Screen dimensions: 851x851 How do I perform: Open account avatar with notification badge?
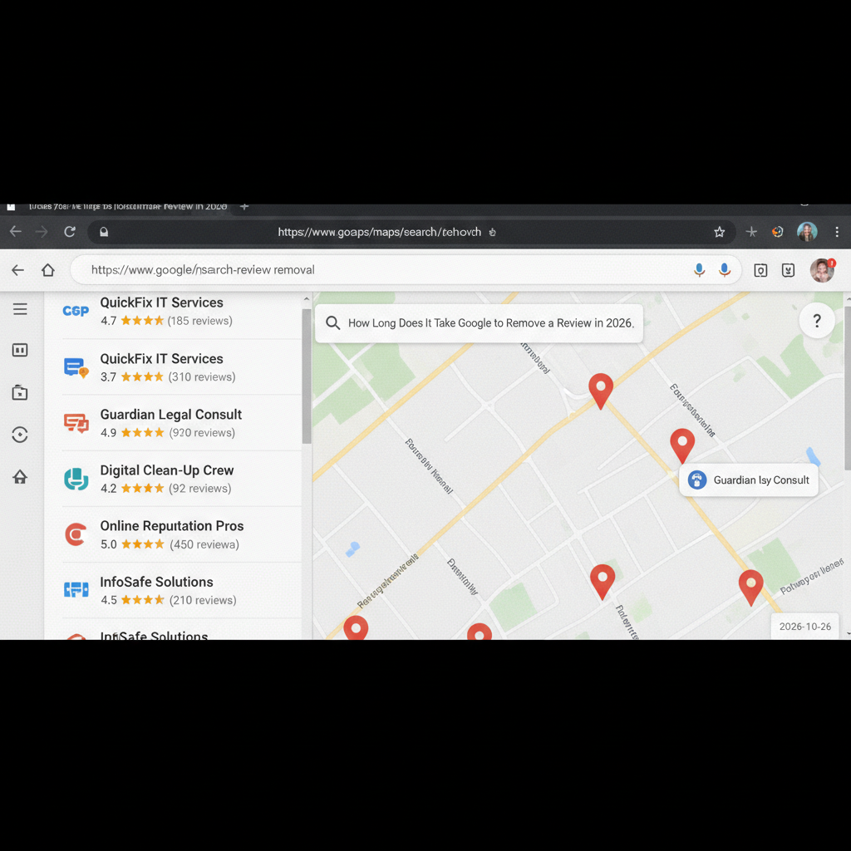tap(822, 270)
